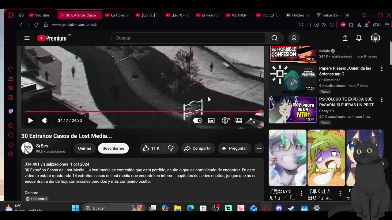The height and width of the screenshot is (220, 392).
Task: Open the YouTube hamburger guide menu
Action: point(27,38)
